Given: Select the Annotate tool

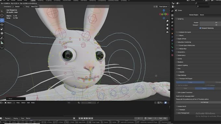Looking at the screenshot, I should (2, 38).
